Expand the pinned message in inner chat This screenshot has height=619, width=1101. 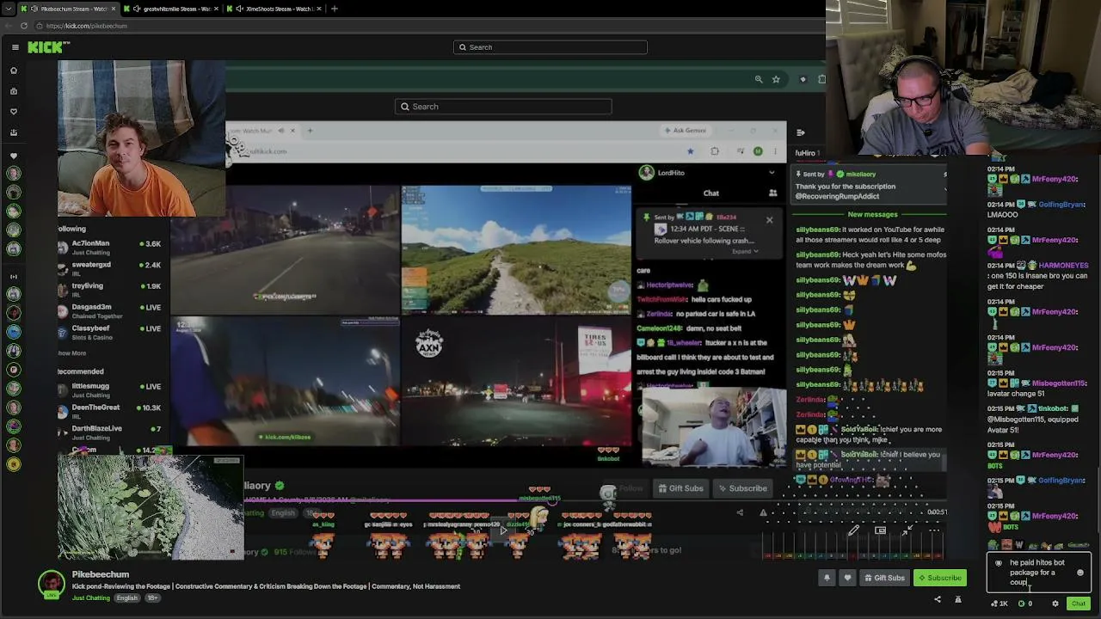[x=745, y=251]
